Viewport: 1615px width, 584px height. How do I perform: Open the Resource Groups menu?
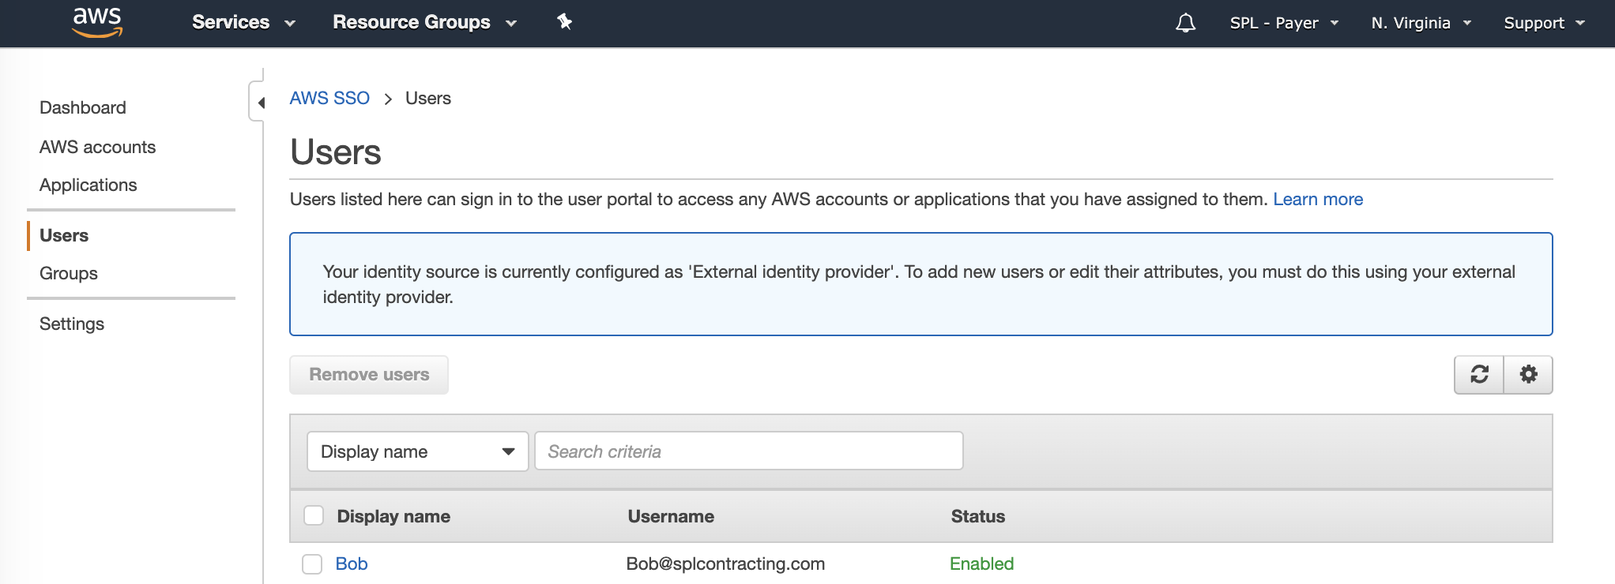(424, 22)
